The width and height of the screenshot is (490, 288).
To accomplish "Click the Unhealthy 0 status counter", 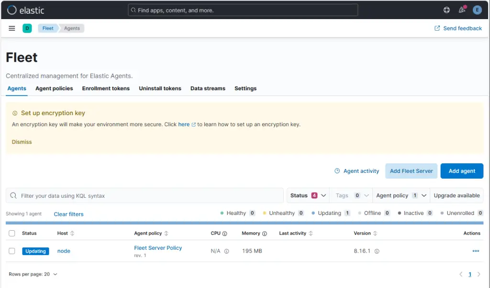I will pyautogui.click(x=283, y=213).
